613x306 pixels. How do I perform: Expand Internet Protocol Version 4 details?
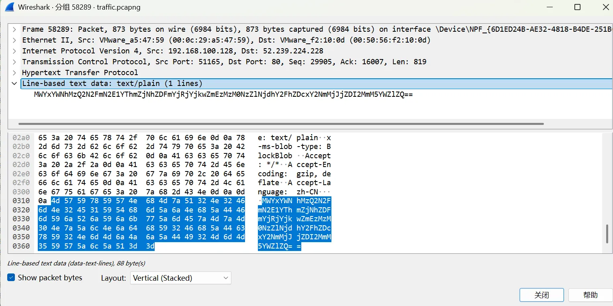point(14,51)
